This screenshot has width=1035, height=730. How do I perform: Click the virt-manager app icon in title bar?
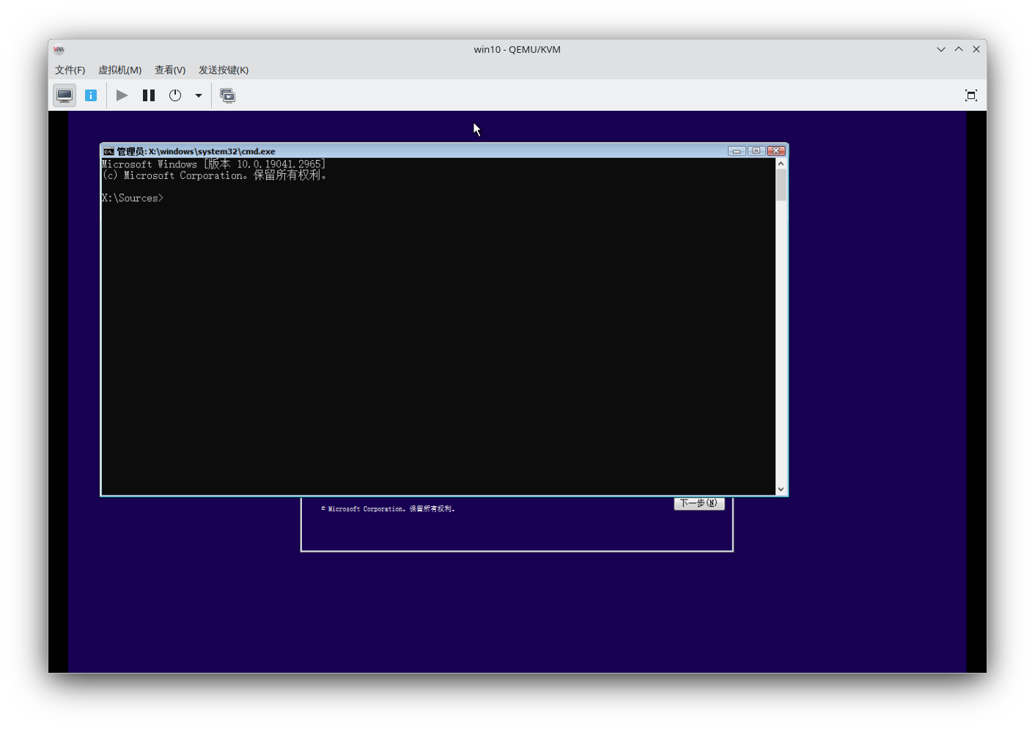(59, 49)
